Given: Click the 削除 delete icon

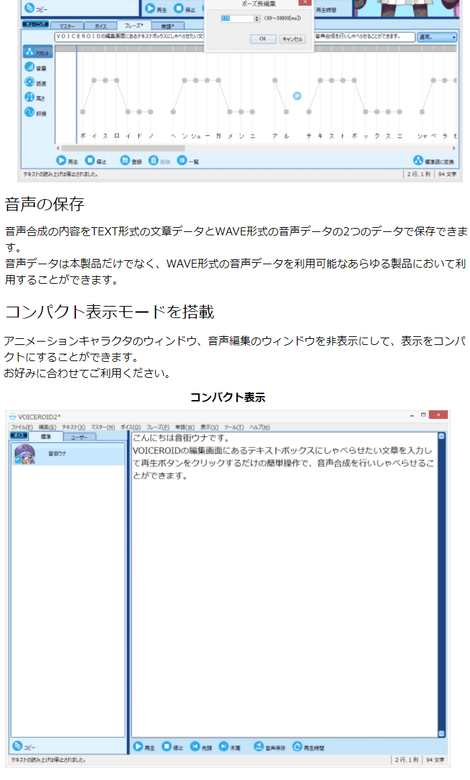Looking at the screenshot, I should coord(154,161).
